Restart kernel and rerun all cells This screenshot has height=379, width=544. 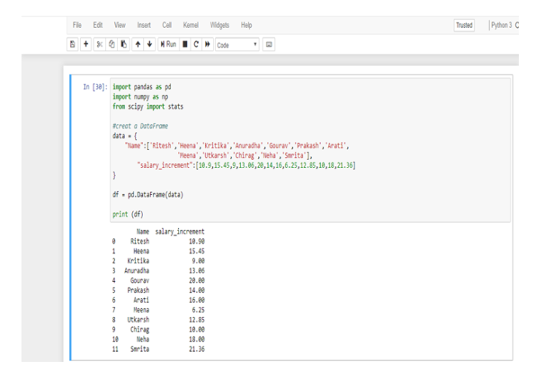pyautogui.click(x=207, y=45)
